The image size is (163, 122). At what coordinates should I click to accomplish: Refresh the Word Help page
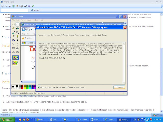(13, 6)
